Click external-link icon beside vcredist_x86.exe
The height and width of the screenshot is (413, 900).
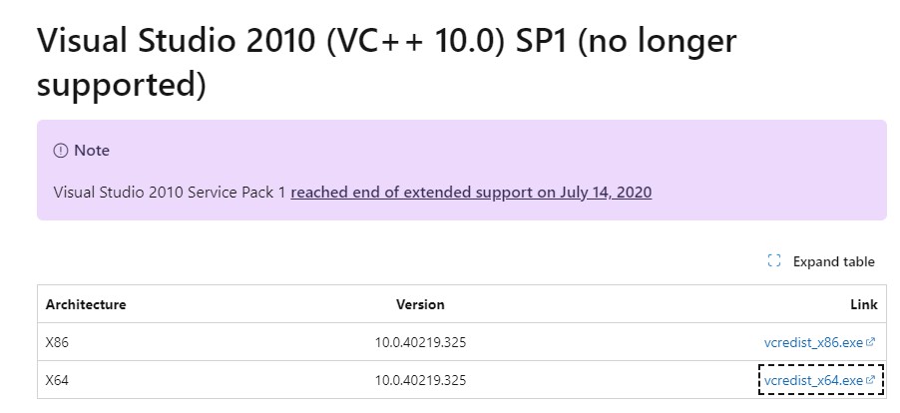pyautogui.click(x=870, y=342)
